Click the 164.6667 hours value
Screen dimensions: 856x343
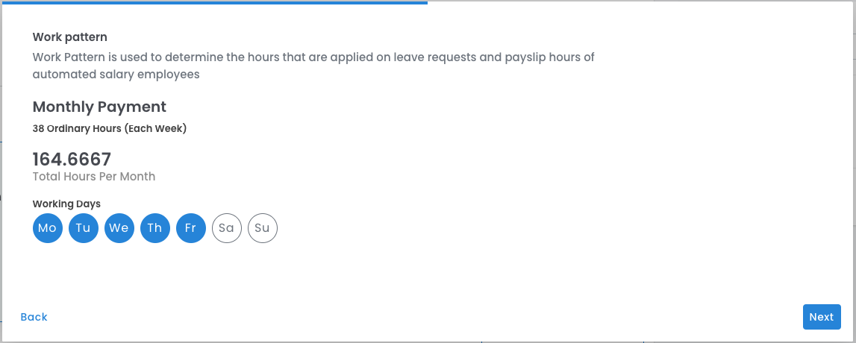point(72,159)
